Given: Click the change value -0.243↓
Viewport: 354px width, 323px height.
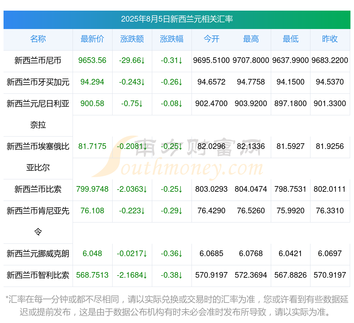Looking at the screenshot, I should 132,82.
